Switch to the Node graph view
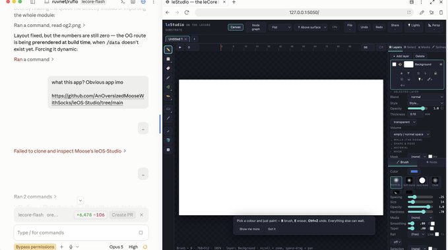This screenshot has height=250, width=448. point(256,27)
